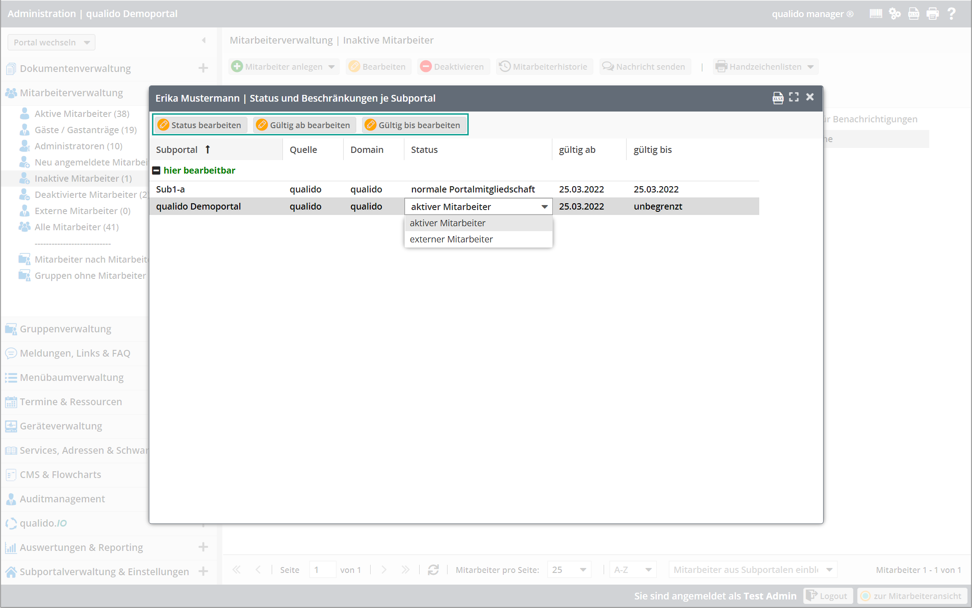Click the qualido.IO sync icon
The image size is (972, 608).
tap(11, 523)
